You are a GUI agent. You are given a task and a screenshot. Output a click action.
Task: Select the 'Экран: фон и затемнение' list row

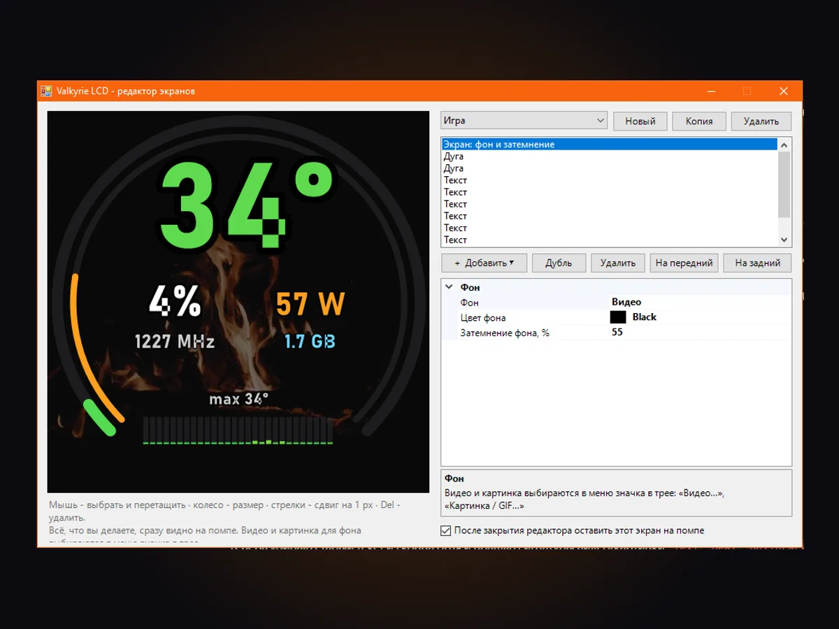610,145
